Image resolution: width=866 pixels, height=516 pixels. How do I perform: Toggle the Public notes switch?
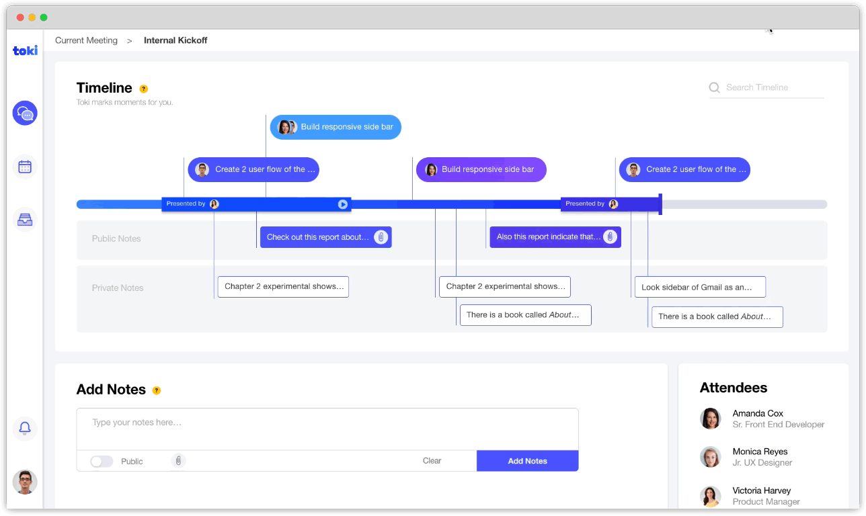point(102,462)
